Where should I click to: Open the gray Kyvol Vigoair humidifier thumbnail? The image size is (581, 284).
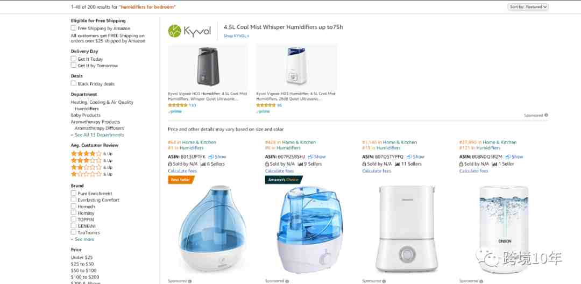[x=208, y=67]
